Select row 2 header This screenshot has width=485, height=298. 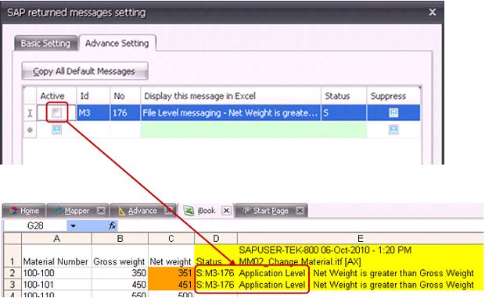click(x=13, y=273)
